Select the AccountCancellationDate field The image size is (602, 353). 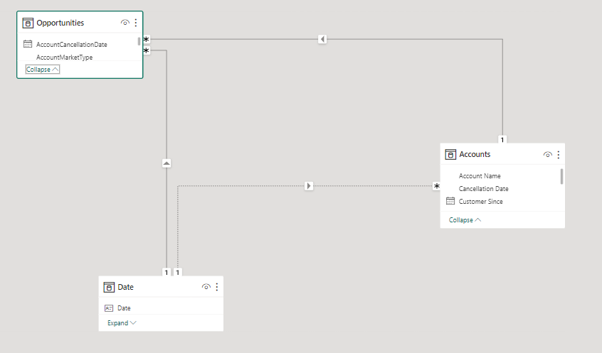71,45
